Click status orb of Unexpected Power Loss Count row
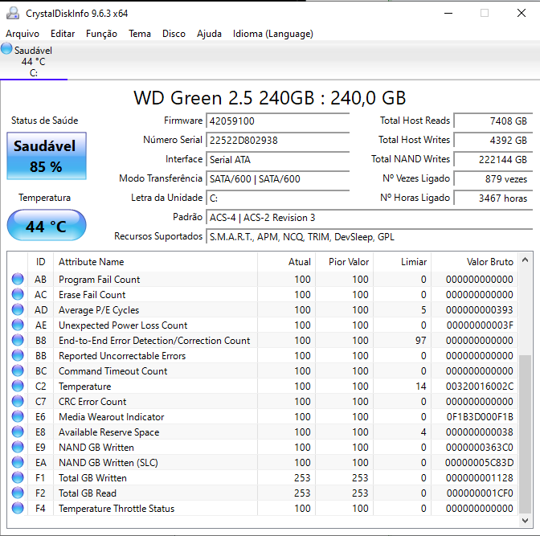This screenshot has width=540, height=536. click(18, 325)
